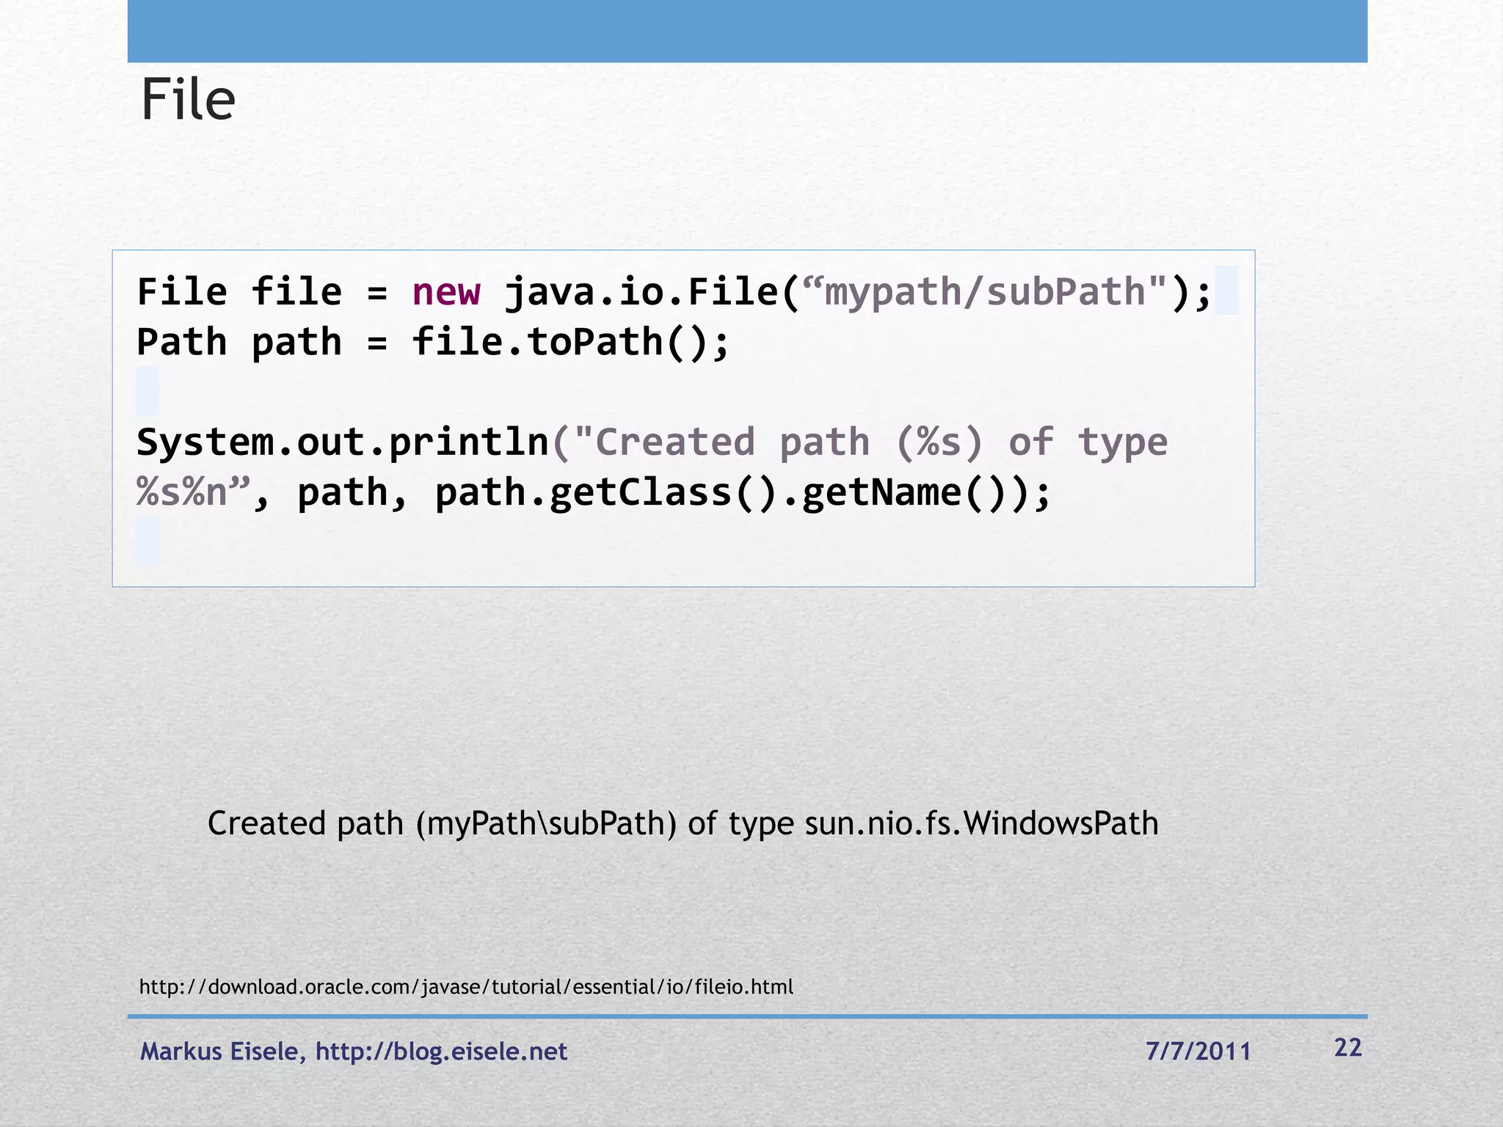The width and height of the screenshot is (1503, 1127).
Task: Click the code line 'Path path = file.toPath();'
Action: [433, 342]
